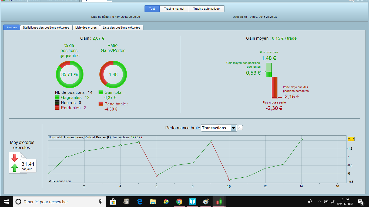Click the green average winning gain bar
This screenshot has height=207, width=369.
[269, 74]
